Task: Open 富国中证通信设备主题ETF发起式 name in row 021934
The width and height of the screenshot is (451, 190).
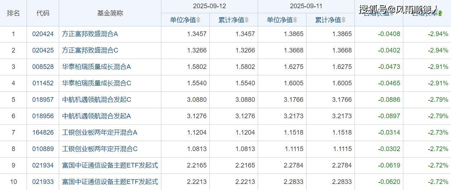Action: 110,166
